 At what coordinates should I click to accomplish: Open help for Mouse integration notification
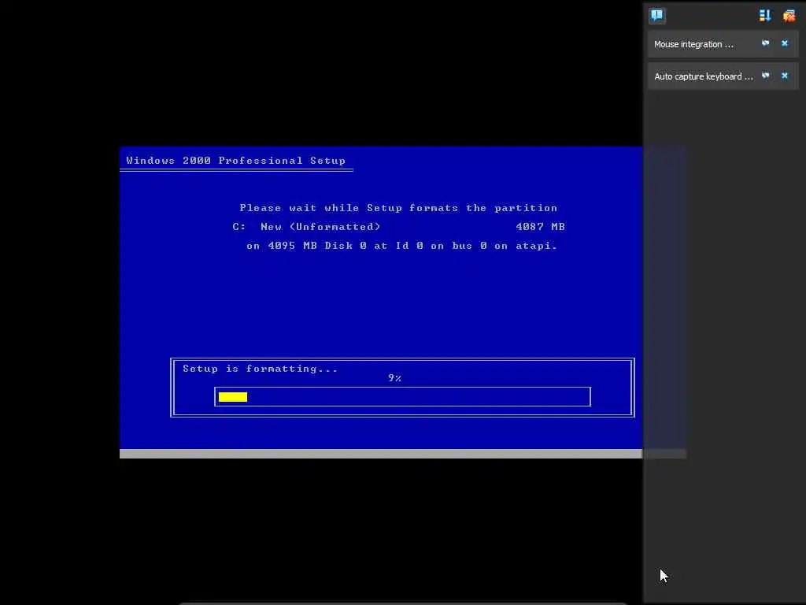(x=765, y=44)
